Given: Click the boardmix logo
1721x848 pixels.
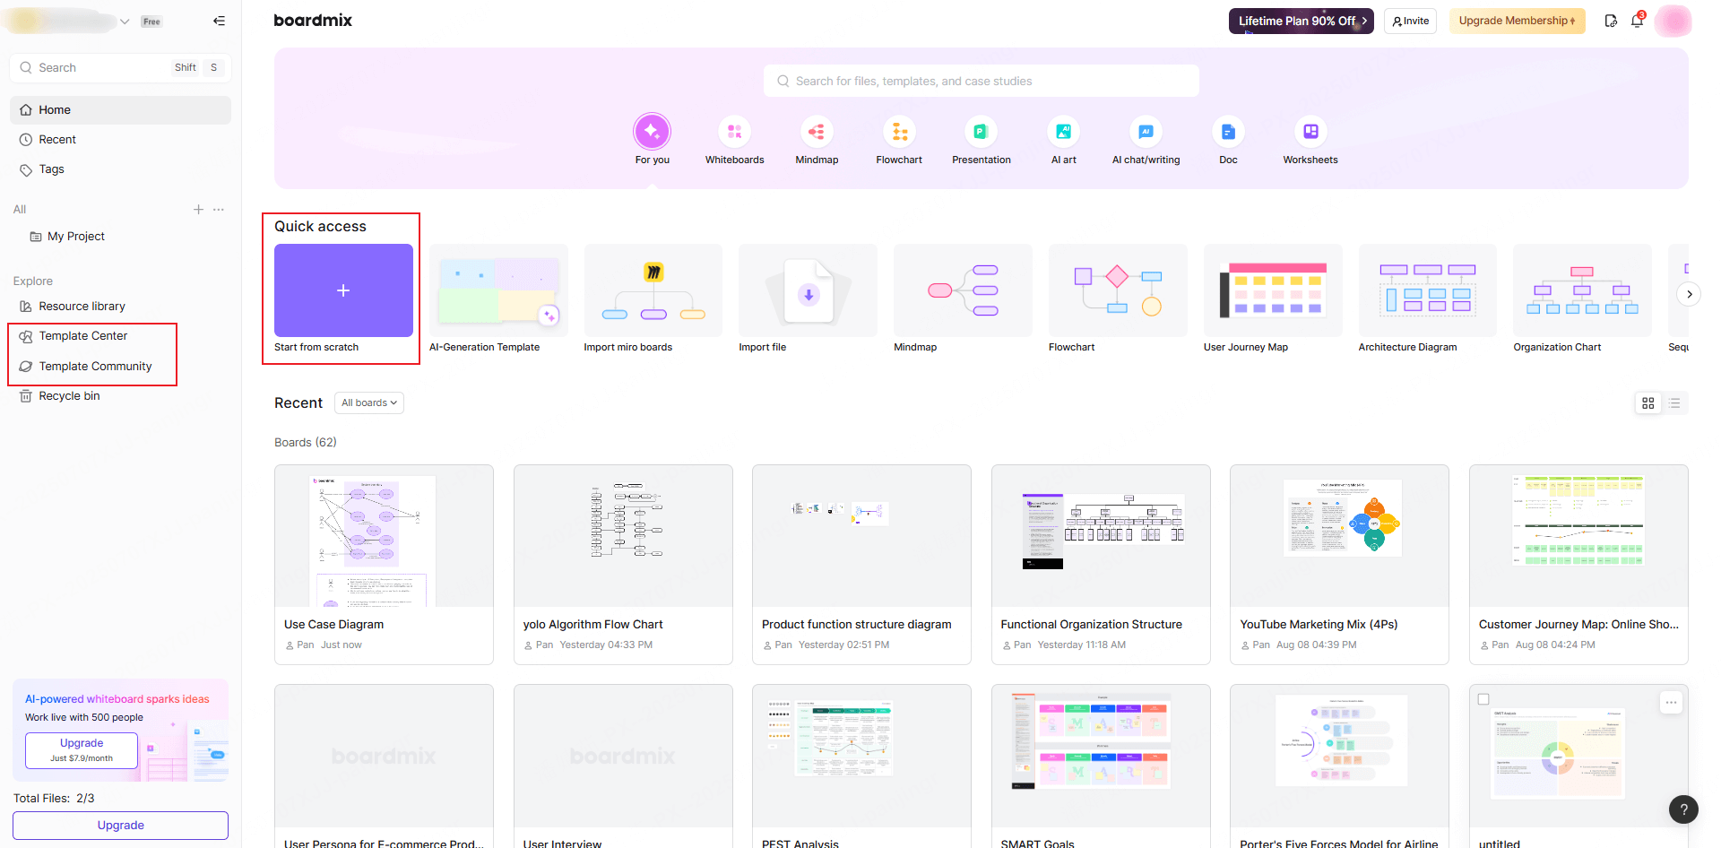Looking at the screenshot, I should pos(313,21).
